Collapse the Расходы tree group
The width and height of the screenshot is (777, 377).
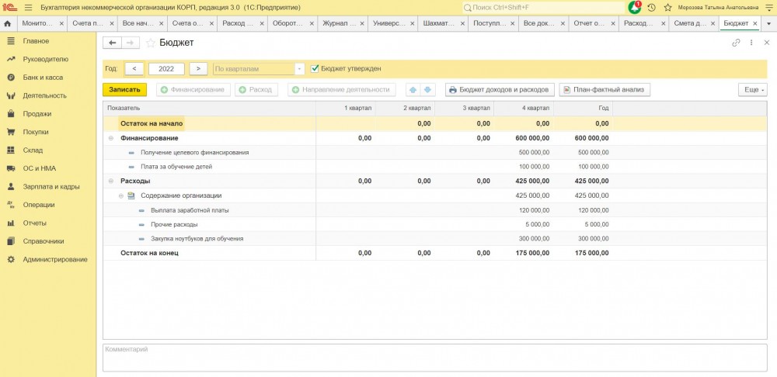click(x=110, y=181)
